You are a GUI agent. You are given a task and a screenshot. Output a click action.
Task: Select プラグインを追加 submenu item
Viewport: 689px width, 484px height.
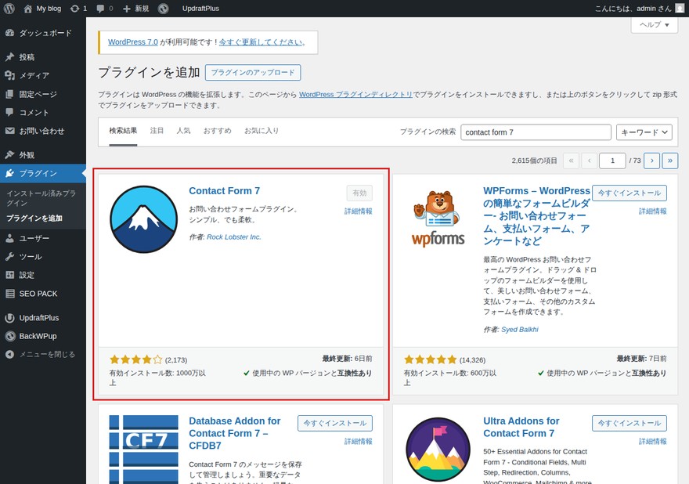pos(34,218)
